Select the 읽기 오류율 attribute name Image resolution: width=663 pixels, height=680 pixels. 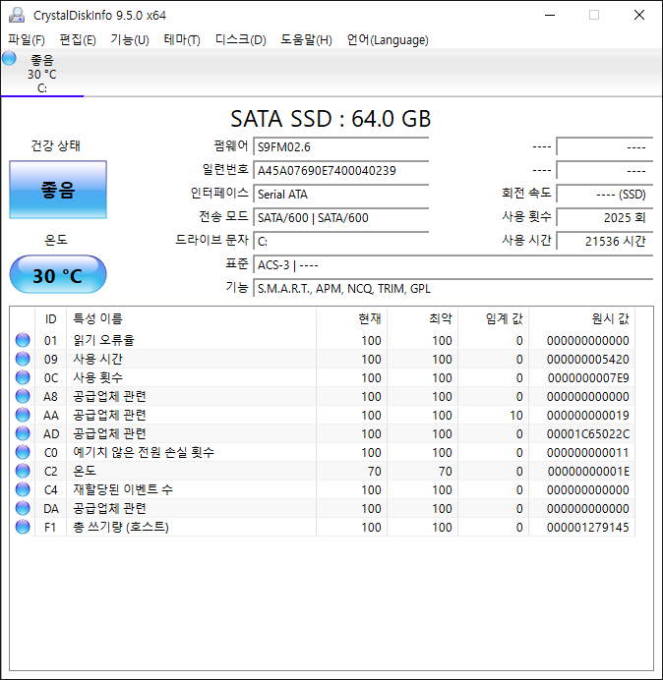[103, 340]
